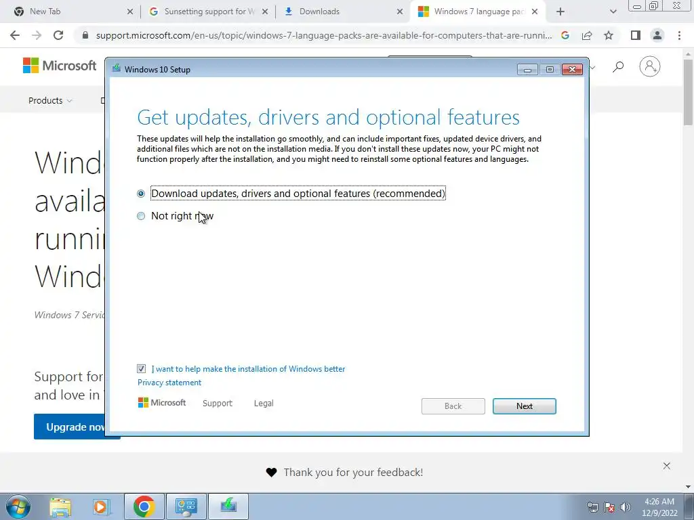Choose the 'Not right now' radio option
This screenshot has height=520, width=694.
[x=141, y=216]
